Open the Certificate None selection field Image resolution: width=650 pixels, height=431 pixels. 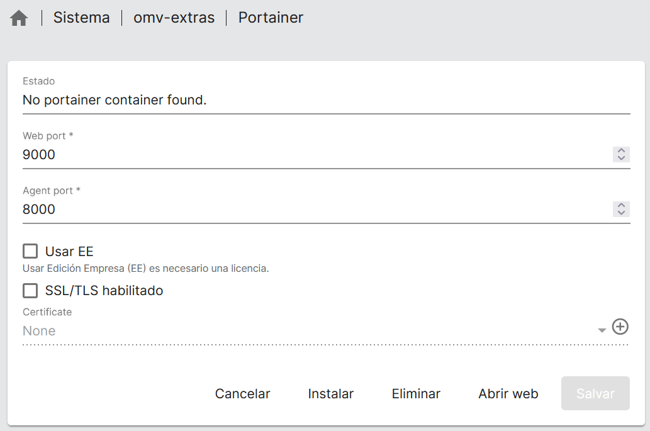[308, 331]
